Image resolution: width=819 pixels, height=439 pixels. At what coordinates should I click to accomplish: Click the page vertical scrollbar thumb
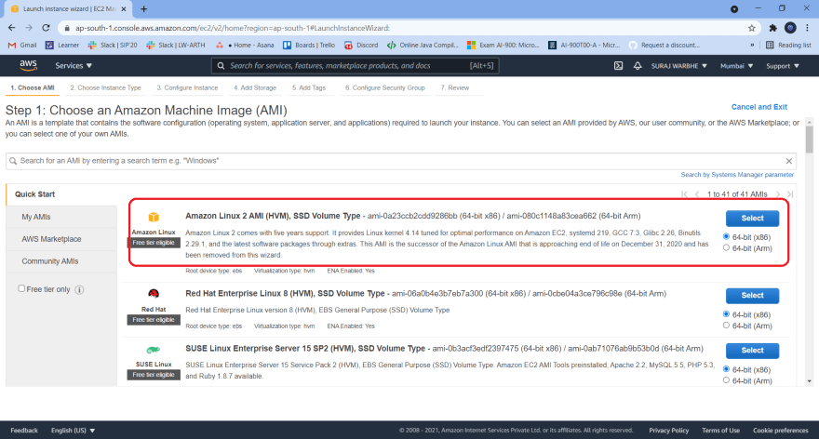(809, 139)
